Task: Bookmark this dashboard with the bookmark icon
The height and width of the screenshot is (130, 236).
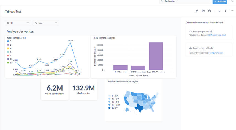Action: (x=219, y=11)
